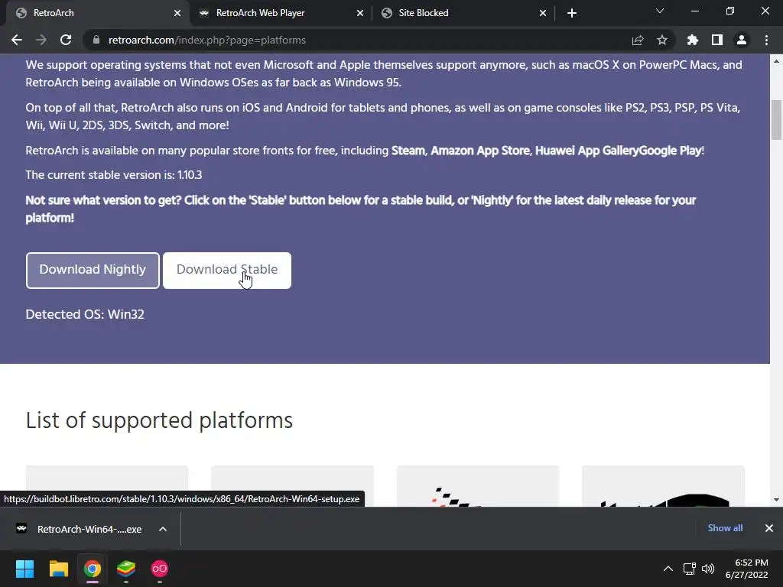This screenshot has height=587, width=783.
Task: Switch to RetroArch Web Player tab
Action: [281, 13]
